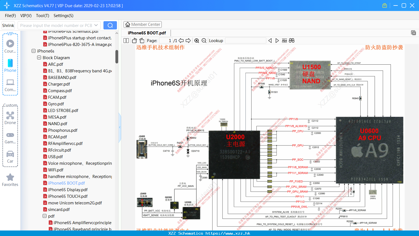Collapse the left panel splitter handle
419x236 pixels.
click(120, 127)
